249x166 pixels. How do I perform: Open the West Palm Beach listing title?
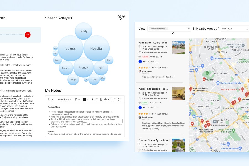tap(153, 89)
